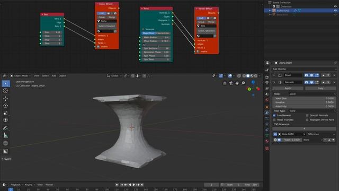Select the Move tool
The image size is (339, 191).
coord(6,99)
